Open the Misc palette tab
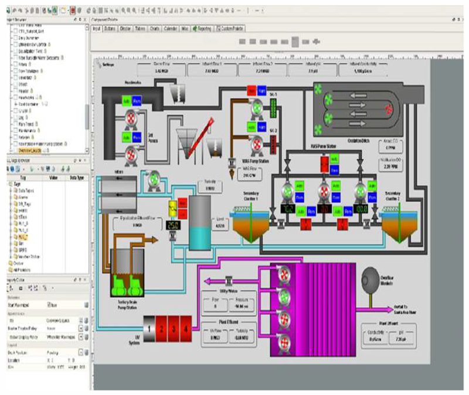 (x=185, y=28)
